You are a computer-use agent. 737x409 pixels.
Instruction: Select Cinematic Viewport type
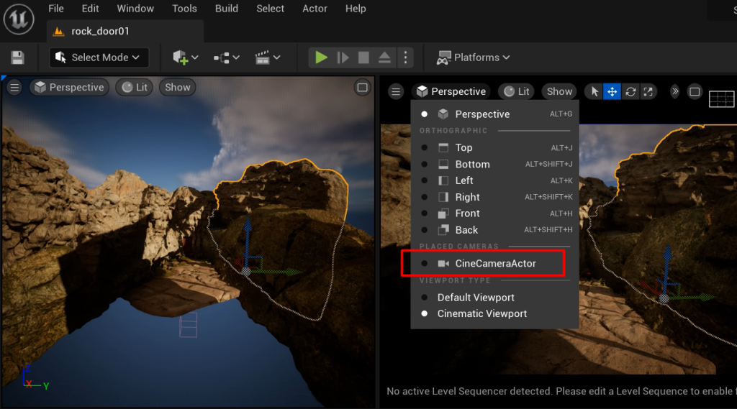495,313
